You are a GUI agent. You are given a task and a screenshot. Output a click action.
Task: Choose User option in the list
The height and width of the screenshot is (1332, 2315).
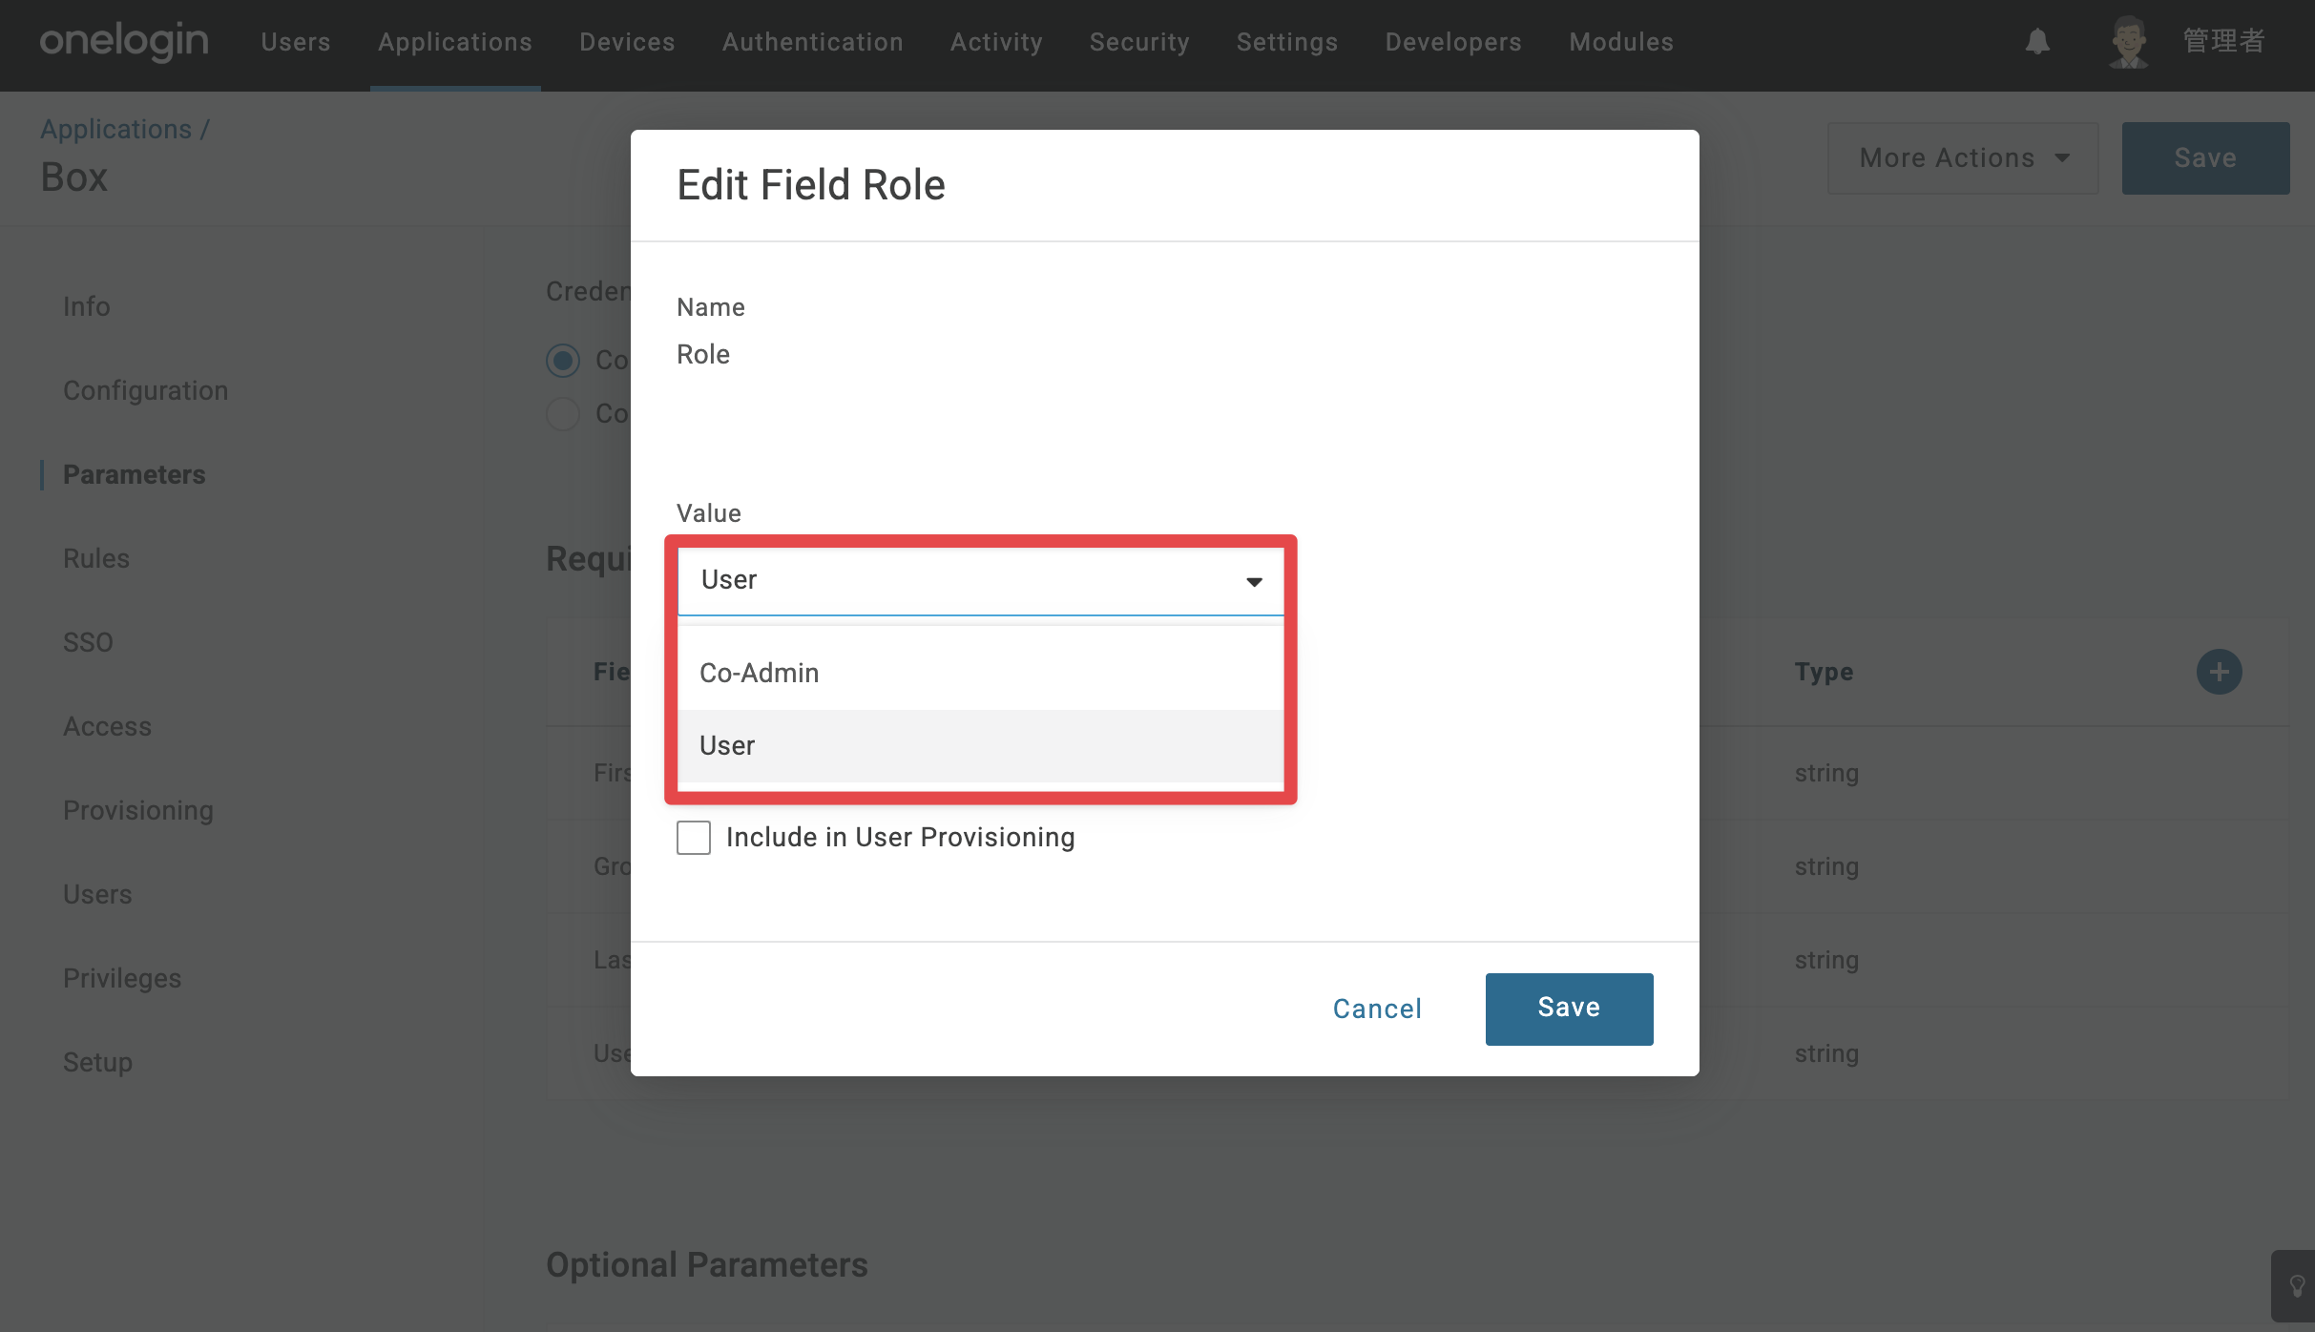(981, 745)
